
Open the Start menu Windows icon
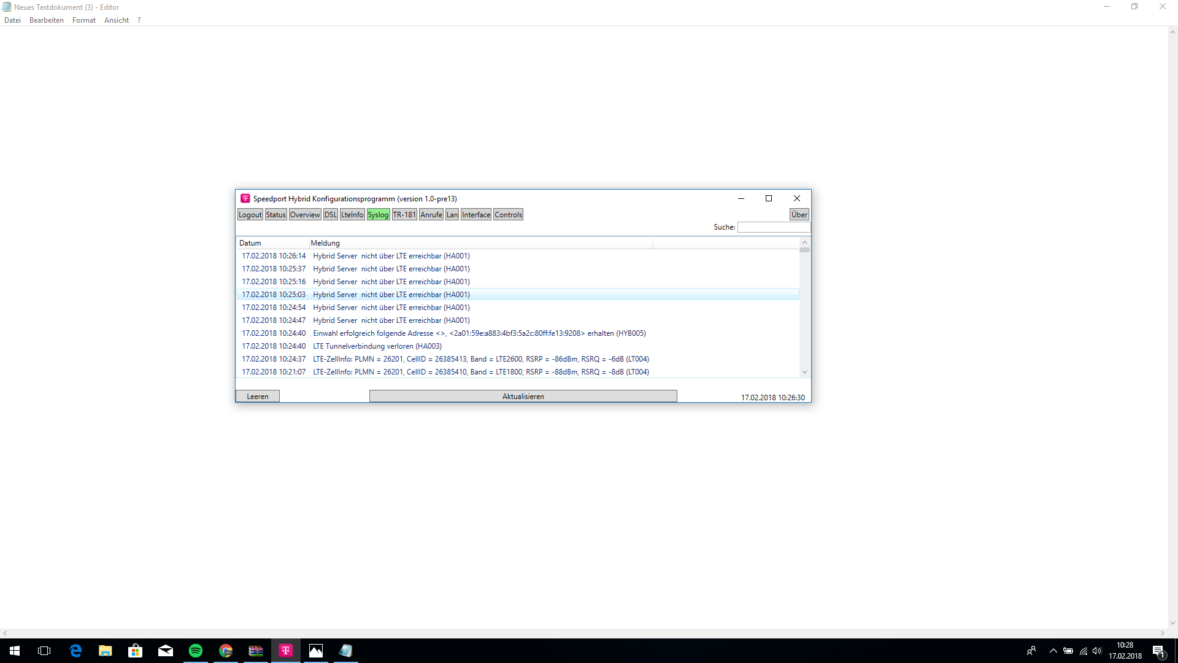pos(15,651)
